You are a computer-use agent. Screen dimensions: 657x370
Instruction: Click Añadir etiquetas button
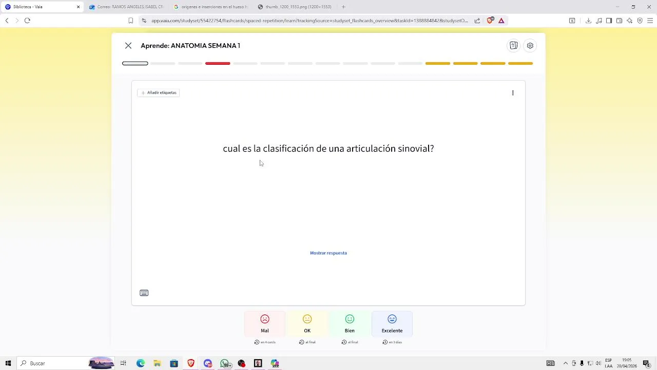click(159, 92)
